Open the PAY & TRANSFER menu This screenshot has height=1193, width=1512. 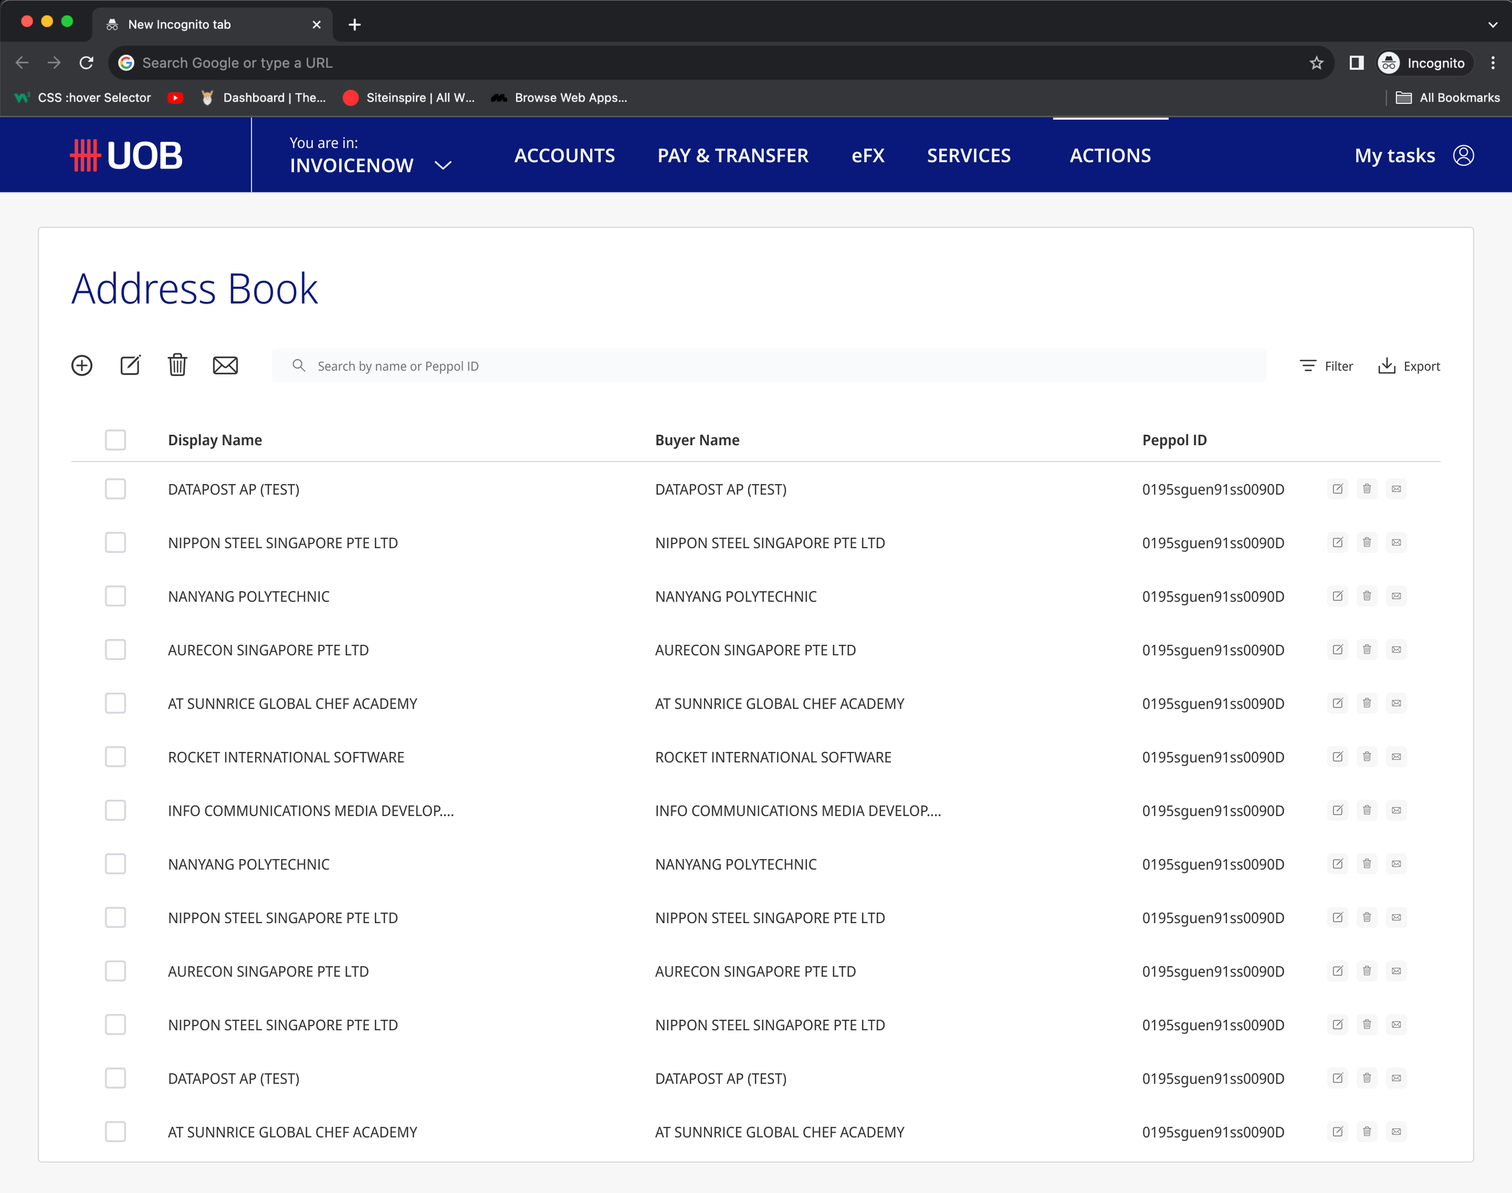[732, 155]
